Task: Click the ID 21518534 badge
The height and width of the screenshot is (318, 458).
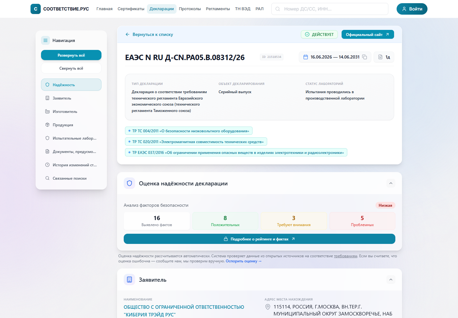Action: click(272, 57)
